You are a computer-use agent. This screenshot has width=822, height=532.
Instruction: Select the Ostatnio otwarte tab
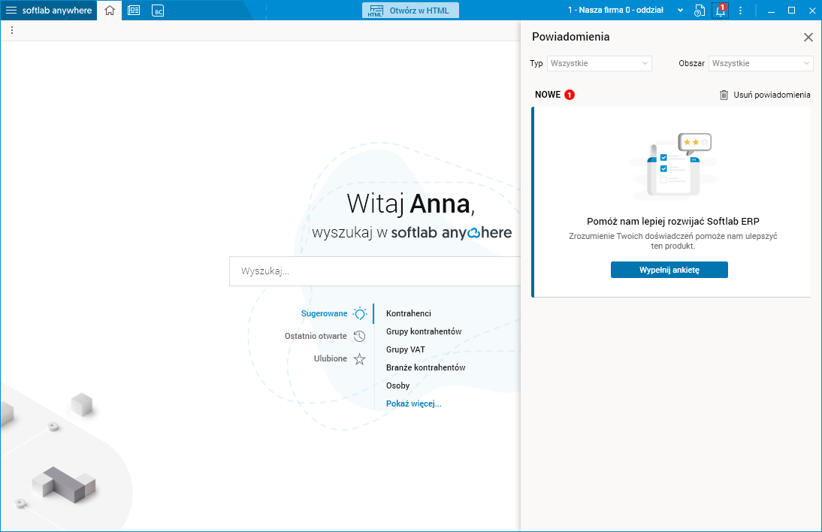point(316,336)
